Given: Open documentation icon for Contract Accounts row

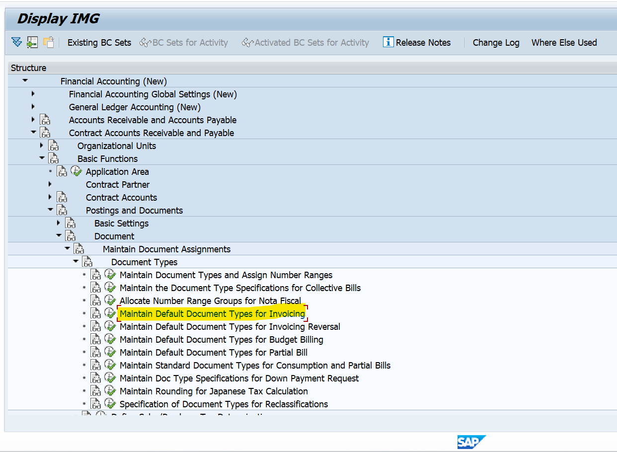Looking at the screenshot, I should click(x=62, y=197).
